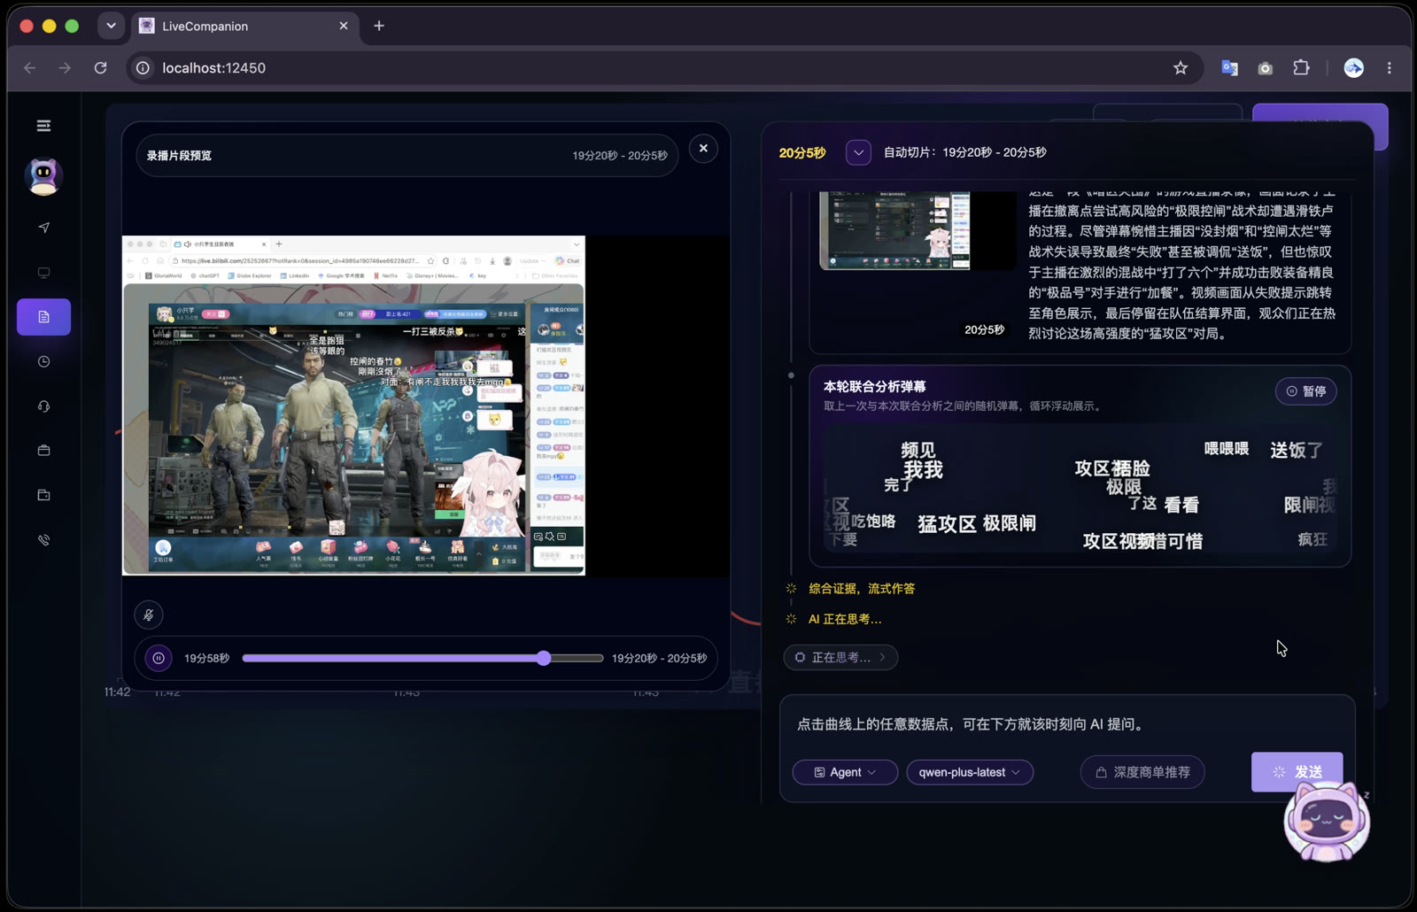The width and height of the screenshot is (1417, 912).
Task: Click the 自动切片：19分20秒 - 20分5秒 label
Action: point(965,152)
